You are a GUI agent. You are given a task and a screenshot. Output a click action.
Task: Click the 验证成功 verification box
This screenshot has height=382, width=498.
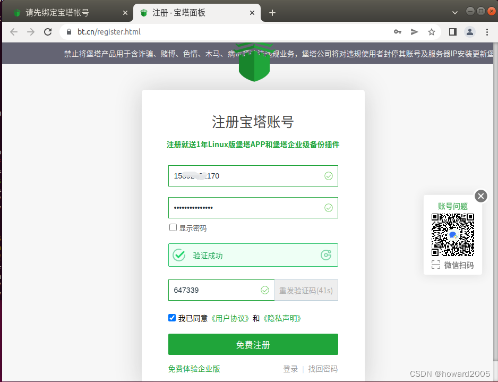click(253, 255)
